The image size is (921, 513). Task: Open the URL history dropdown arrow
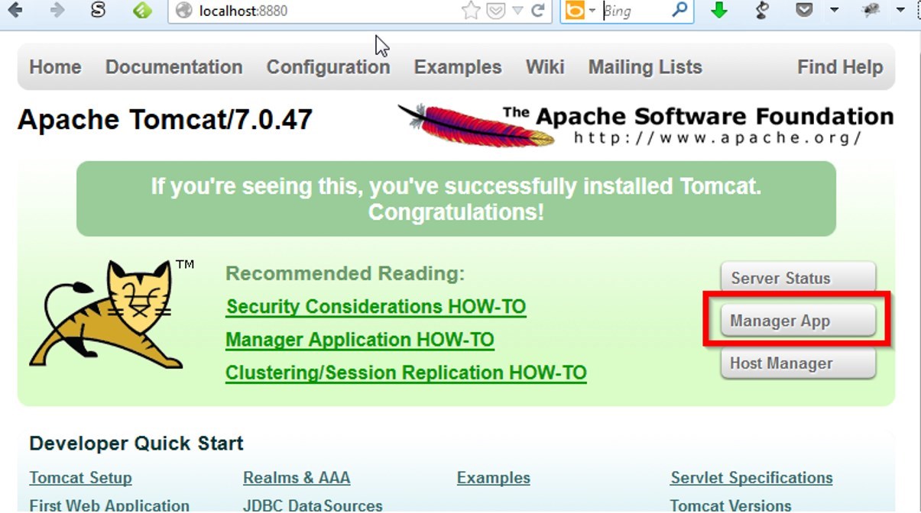point(517,11)
